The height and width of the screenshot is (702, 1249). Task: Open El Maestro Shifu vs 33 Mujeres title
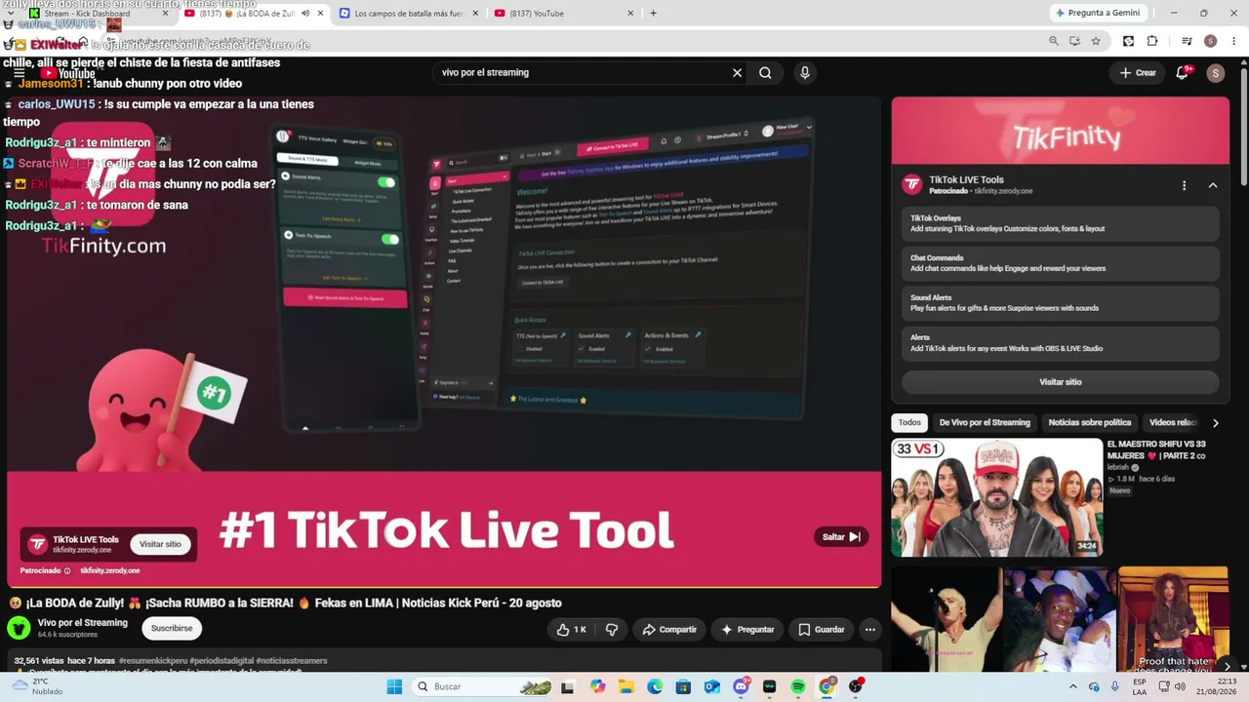point(1157,449)
